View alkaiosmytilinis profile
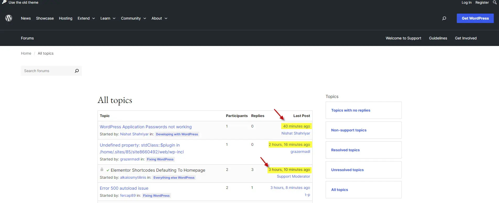 coord(133,177)
